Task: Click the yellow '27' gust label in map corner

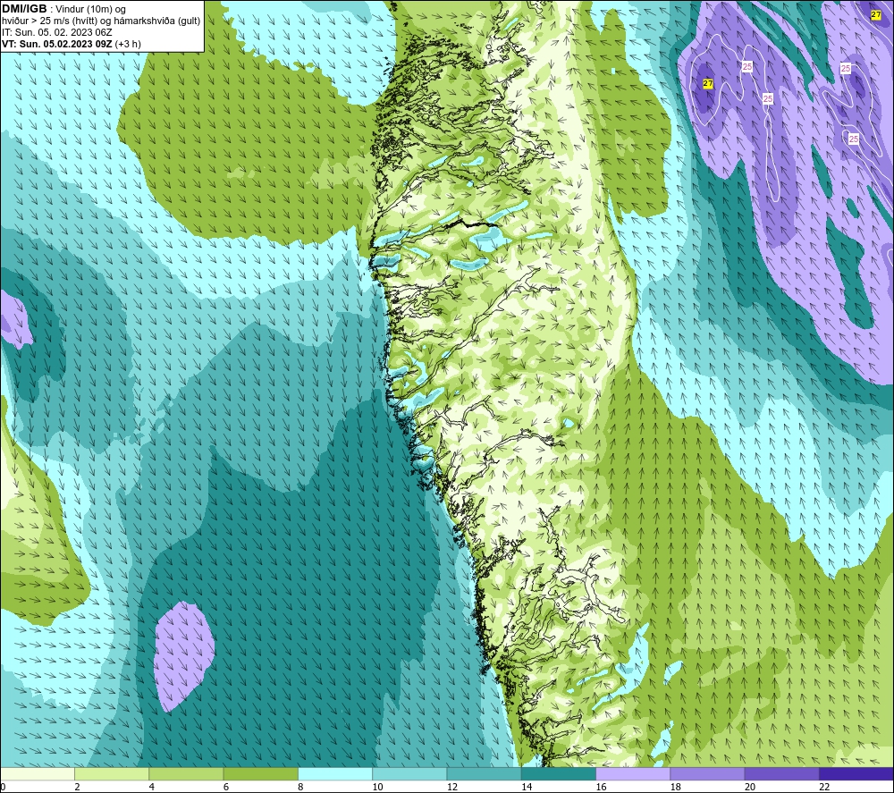Action: coord(876,15)
